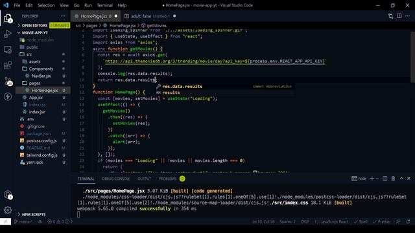
Task: Click the master branch status item
Action: pyautogui.click(x=23, y=221)
